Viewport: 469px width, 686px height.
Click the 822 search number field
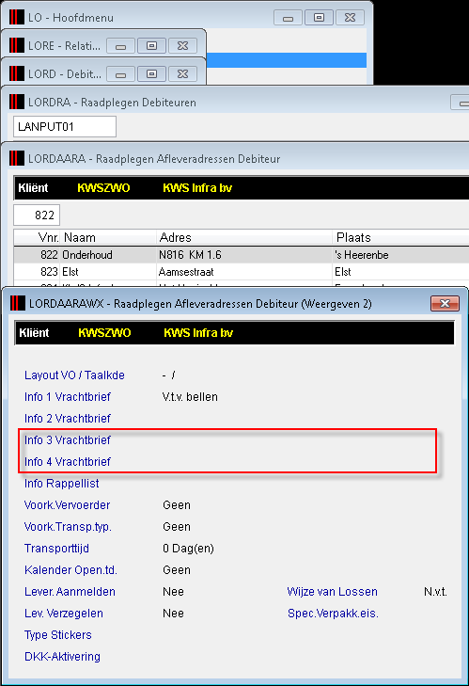coord(37,215)
